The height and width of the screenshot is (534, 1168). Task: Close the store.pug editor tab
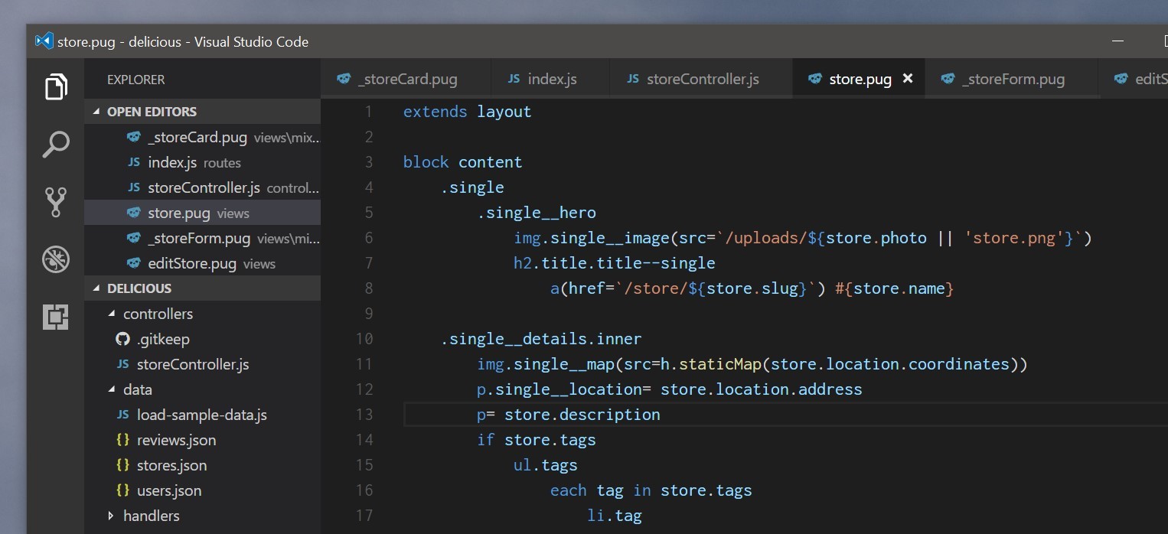click(908, 79)
